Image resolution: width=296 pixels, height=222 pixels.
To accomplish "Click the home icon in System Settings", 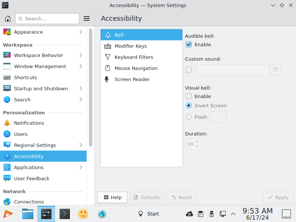I will [8, 18].
